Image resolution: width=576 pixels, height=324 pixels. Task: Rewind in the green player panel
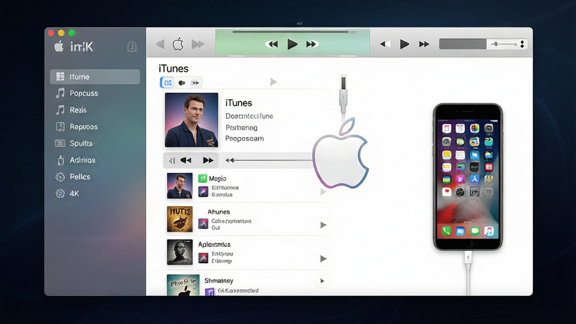click(272, 44)
